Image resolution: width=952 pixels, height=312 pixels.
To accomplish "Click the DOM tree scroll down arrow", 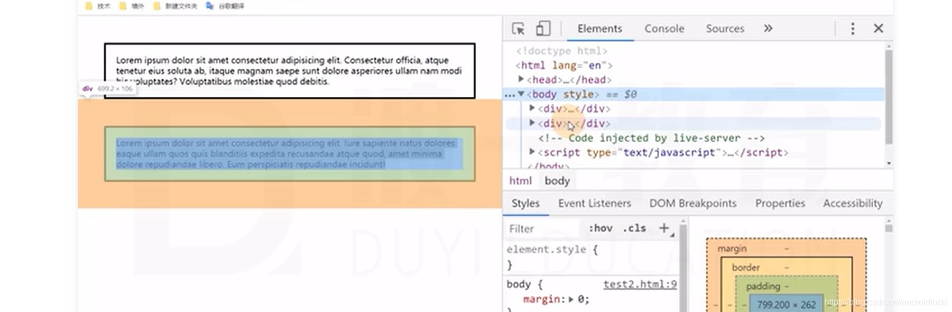I will (x=889, y=163).
